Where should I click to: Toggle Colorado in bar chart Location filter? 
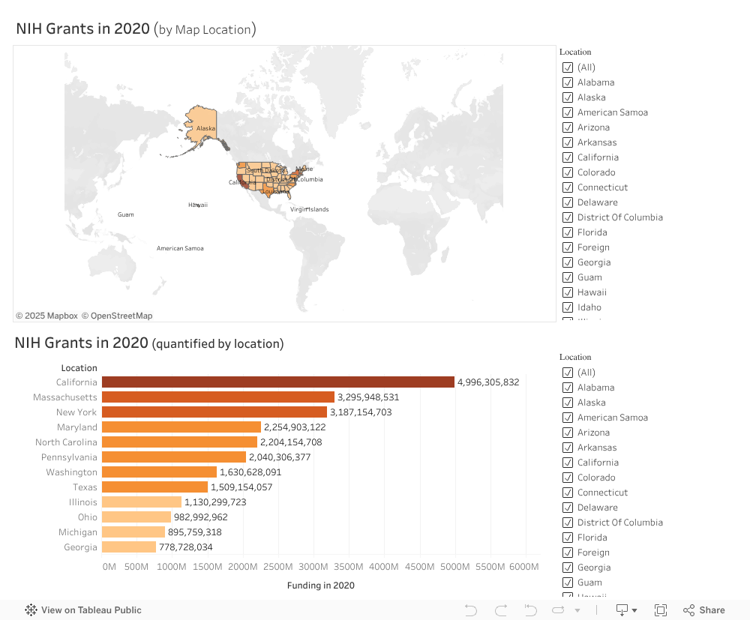point(568,477)
